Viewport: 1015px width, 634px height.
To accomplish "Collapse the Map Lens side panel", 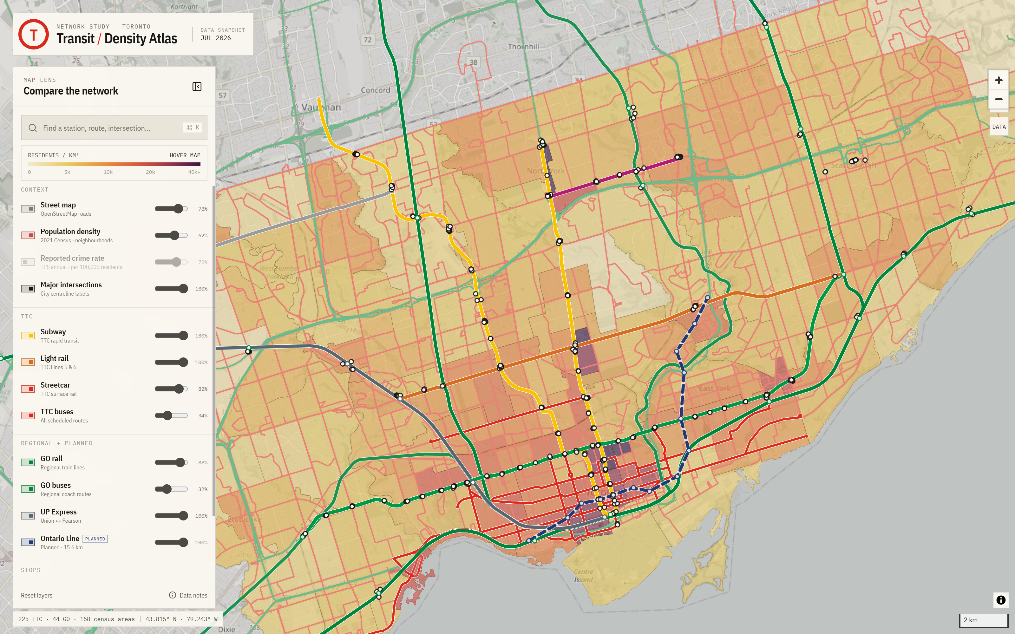I will click(197, 86).
